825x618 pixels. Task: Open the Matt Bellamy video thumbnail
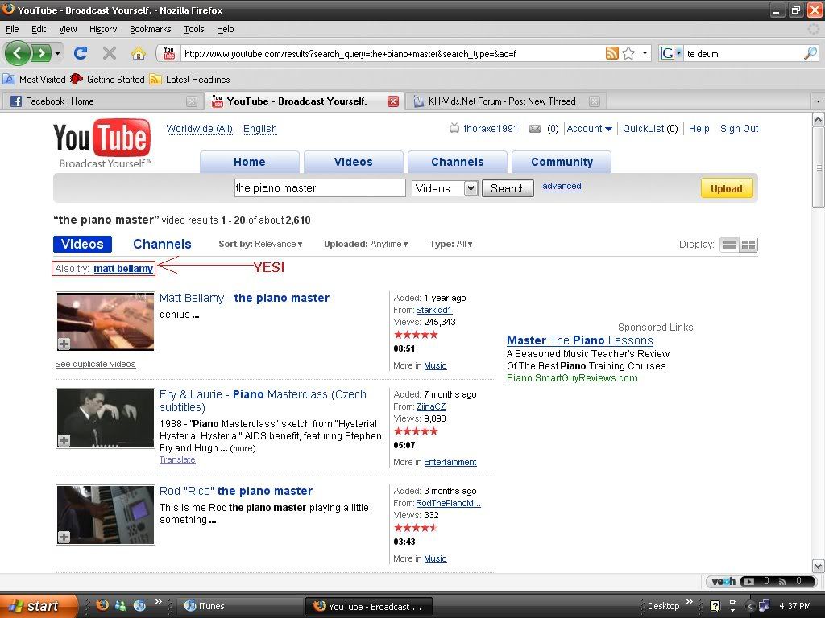pos(106,322)
